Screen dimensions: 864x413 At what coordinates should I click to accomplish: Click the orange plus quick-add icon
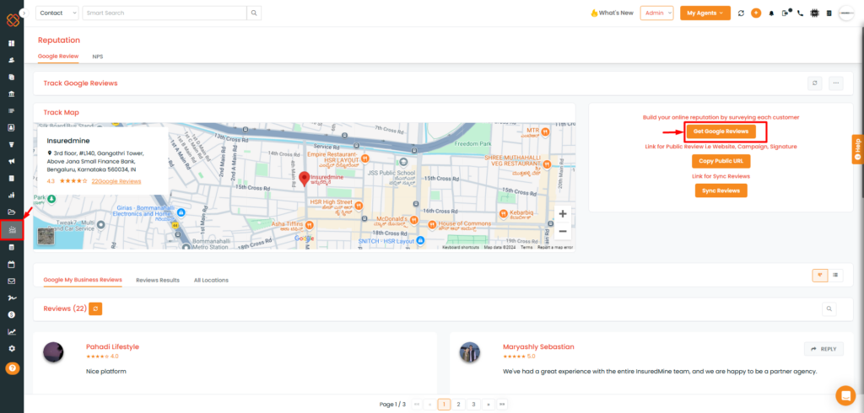[x=756, y=13]
